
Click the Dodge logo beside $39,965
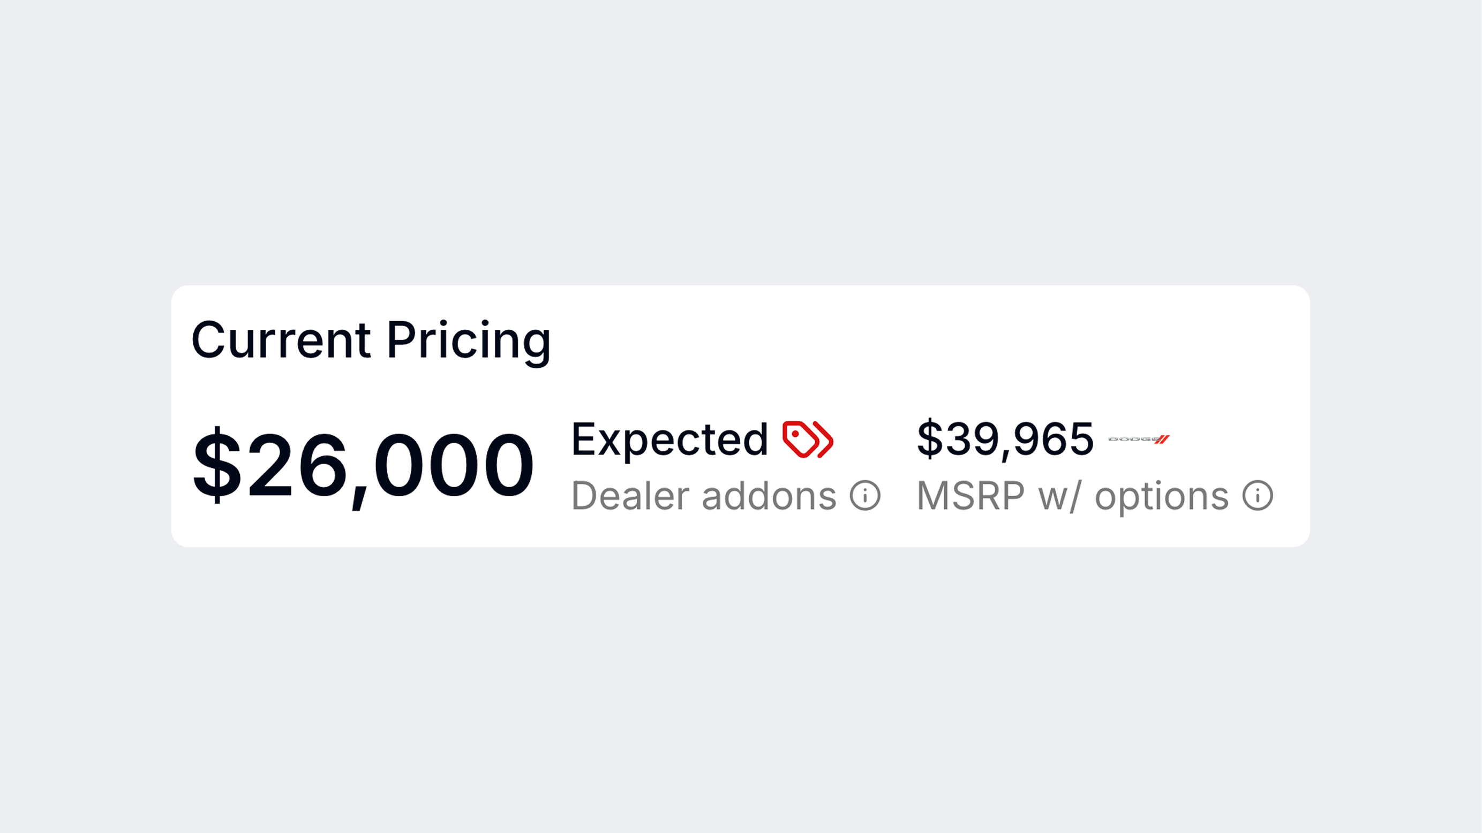click(1139, 439)
